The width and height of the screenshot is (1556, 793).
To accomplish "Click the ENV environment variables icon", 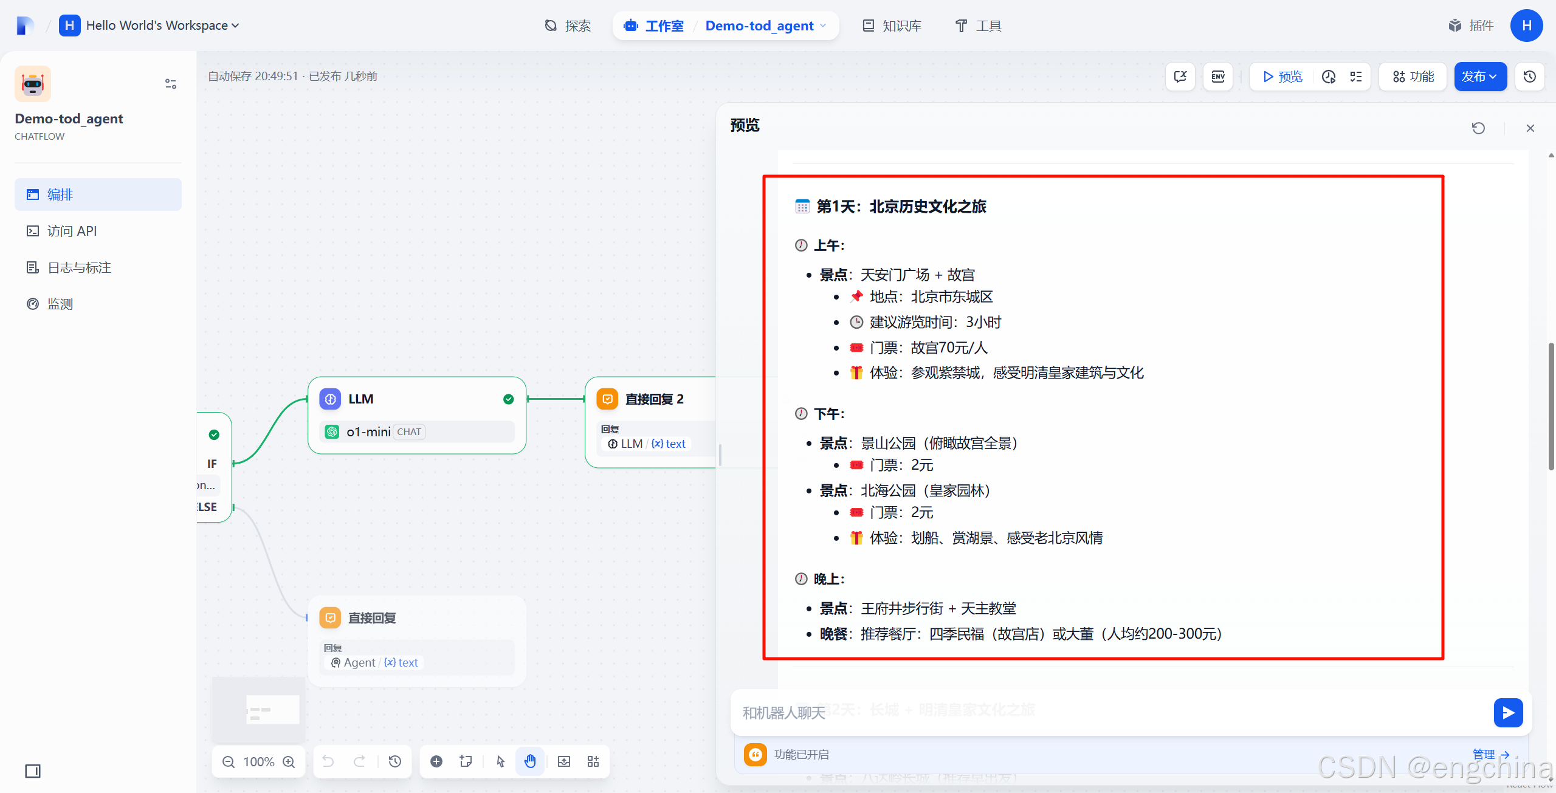I will coord(1218,77).
